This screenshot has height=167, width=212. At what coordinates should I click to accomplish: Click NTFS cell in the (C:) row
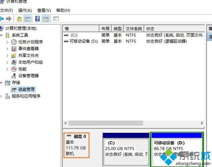tap(131, 35)
